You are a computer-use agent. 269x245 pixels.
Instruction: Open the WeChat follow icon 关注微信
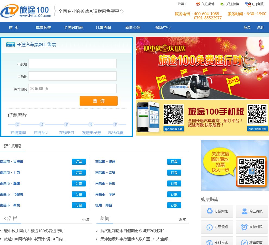pyautogui.click(x=222, y=4)
